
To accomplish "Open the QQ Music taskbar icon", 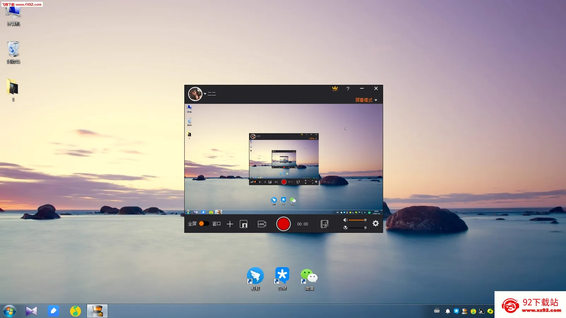I will [x=75, y=311].
